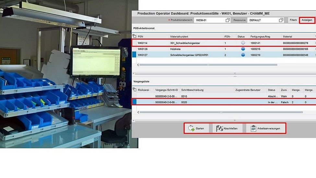Click the status icon for WK0114

pyautogui.click(x=243, y=43)
